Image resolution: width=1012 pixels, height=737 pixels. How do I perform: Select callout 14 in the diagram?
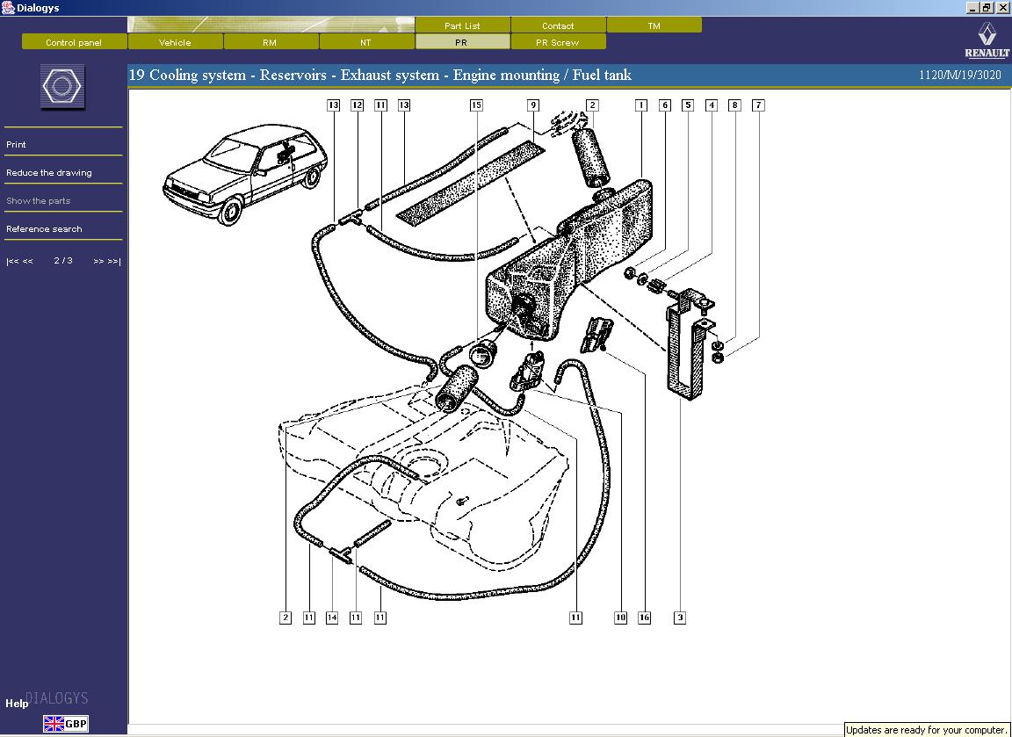click(332, 618)
